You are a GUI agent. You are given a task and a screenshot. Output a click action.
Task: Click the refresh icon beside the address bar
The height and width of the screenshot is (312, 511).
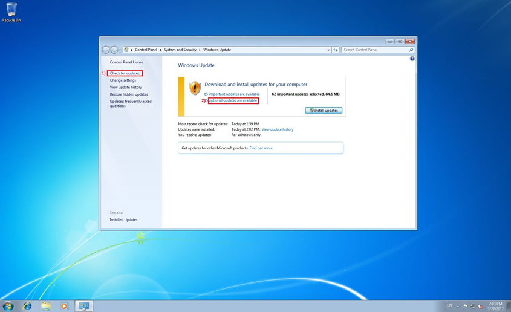tap(336, 50)
